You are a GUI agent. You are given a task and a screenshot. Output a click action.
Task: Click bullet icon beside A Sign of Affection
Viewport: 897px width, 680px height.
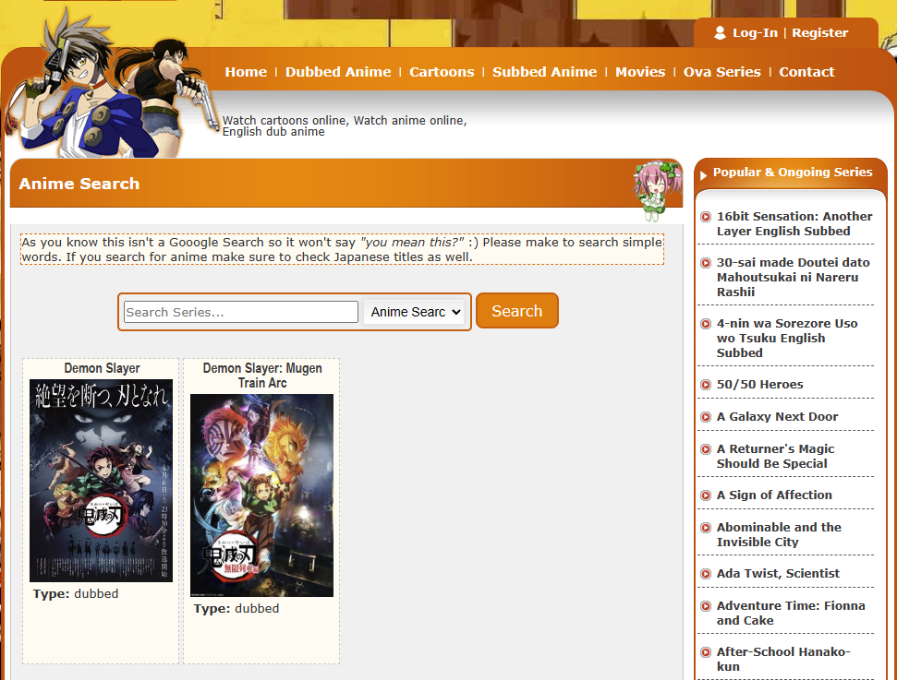tap(706, 495)
